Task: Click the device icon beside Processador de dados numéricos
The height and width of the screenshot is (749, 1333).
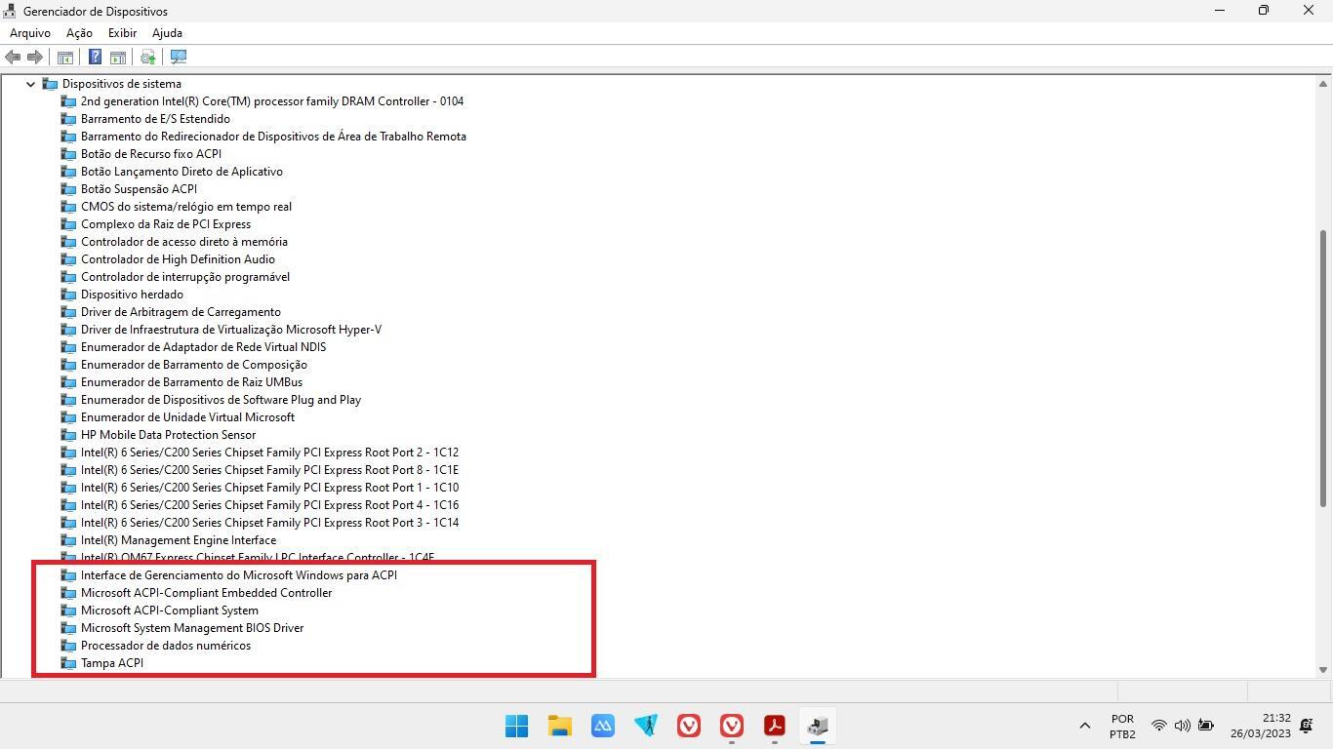Action: click(68, 646)
